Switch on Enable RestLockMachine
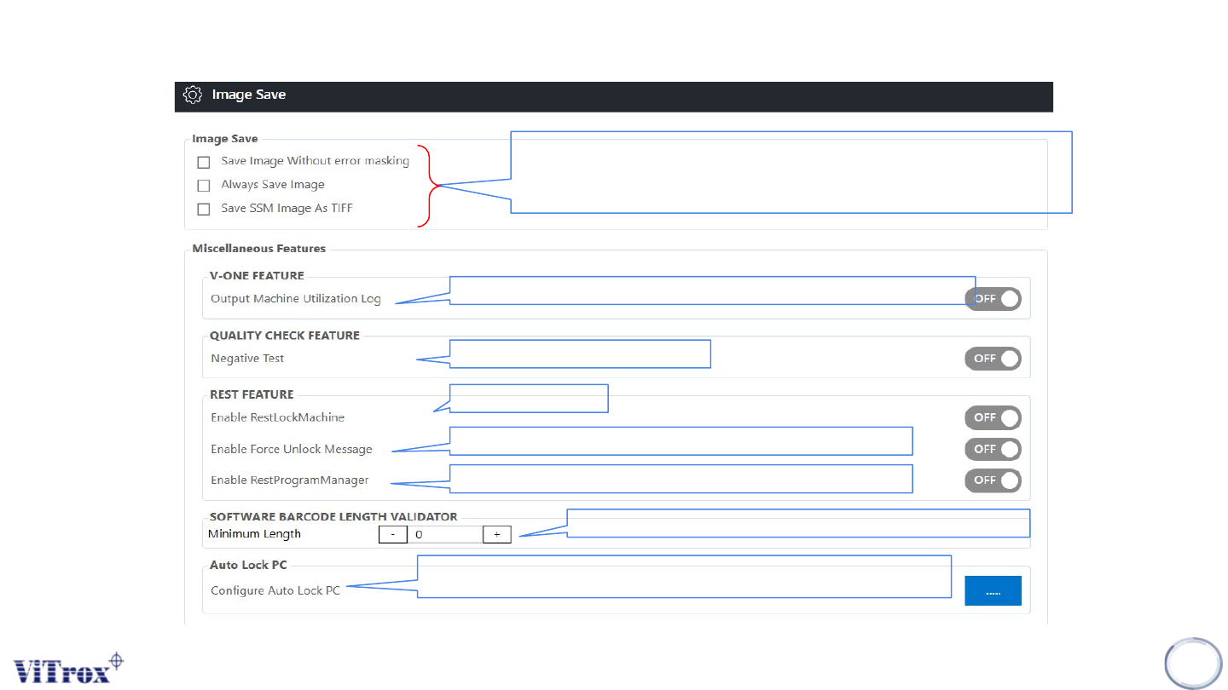The height and width of the screenshot is (690, 1228). [993, 418]
